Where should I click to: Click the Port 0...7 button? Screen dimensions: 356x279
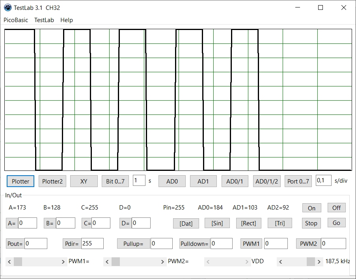coord(298,181)
